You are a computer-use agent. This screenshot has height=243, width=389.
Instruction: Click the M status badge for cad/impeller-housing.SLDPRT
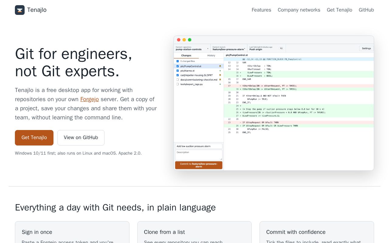pyautogui.click(x=220, y=75)
